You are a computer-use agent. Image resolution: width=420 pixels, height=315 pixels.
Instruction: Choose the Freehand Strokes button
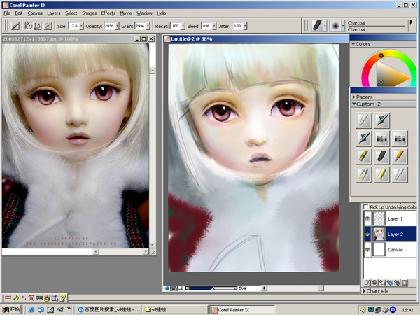coord(29,26)
